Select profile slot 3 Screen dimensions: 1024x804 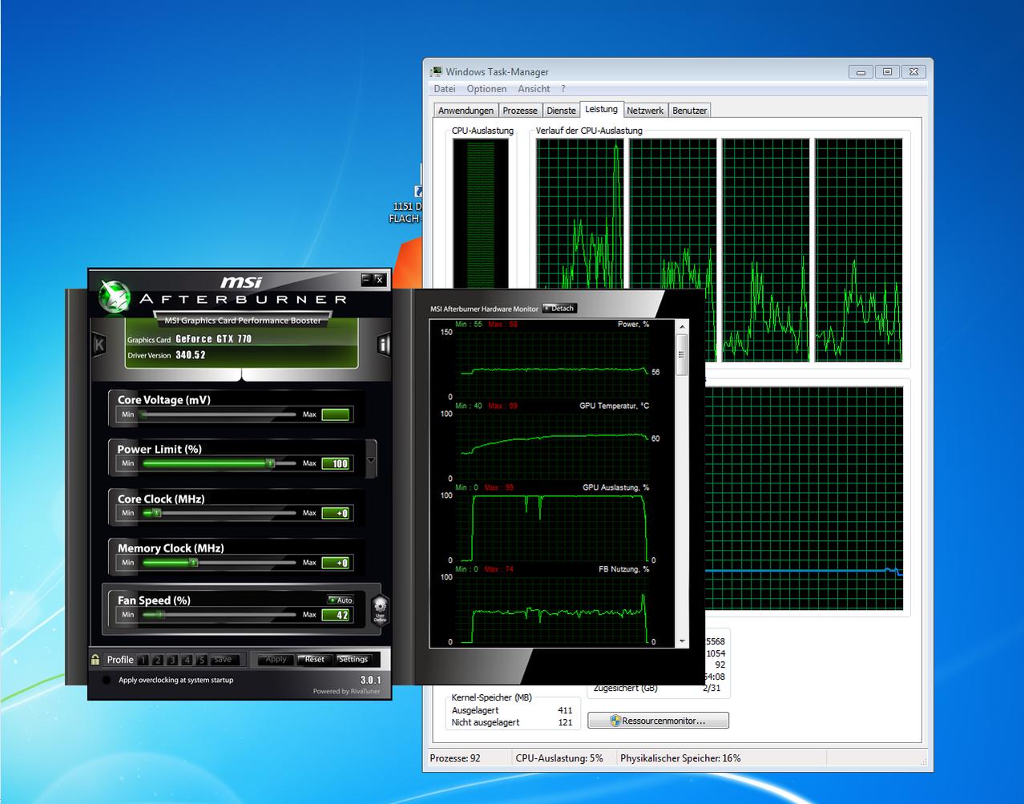tap(171, 660)
